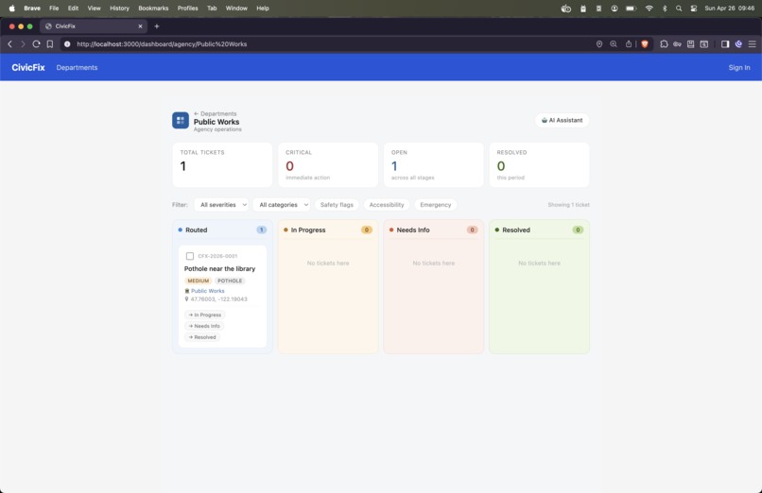Toggle the Accessibility filter chip
Viewport: 762px width, 493px height.
pos(387,205)
